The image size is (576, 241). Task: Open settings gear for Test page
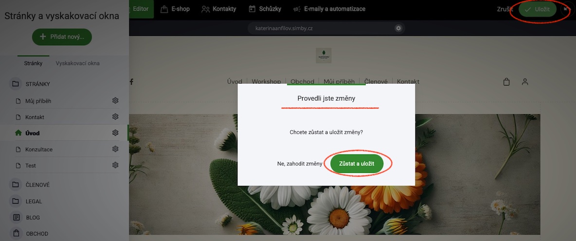(115, 165)
